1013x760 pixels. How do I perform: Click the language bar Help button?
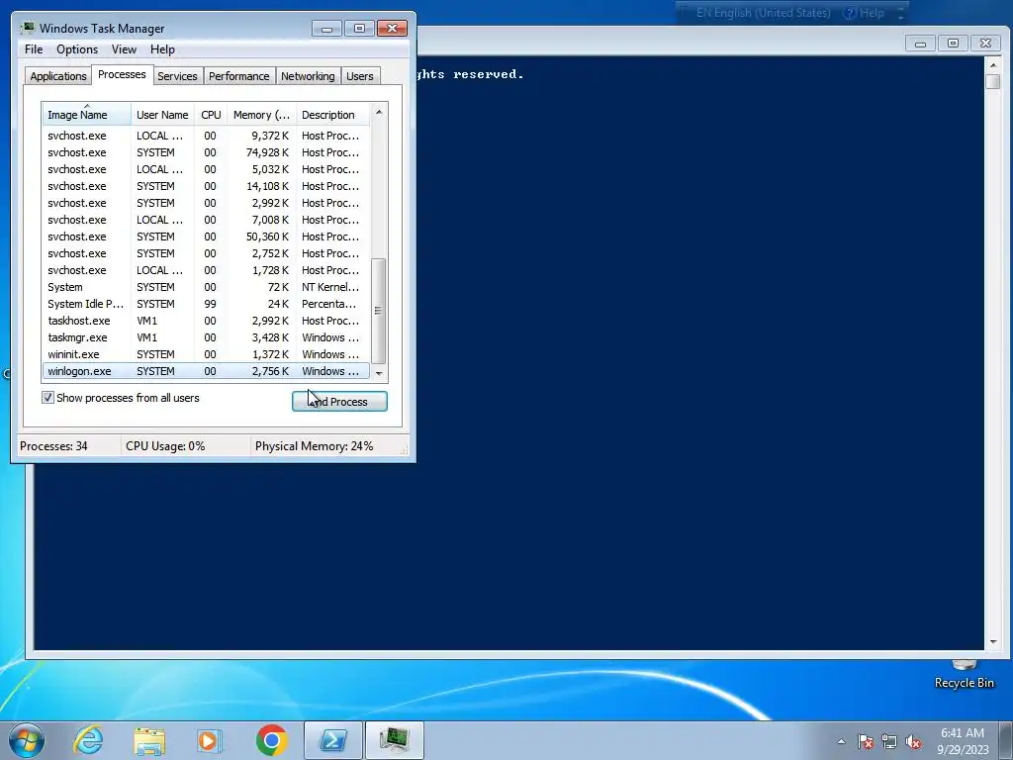(864, 13)
